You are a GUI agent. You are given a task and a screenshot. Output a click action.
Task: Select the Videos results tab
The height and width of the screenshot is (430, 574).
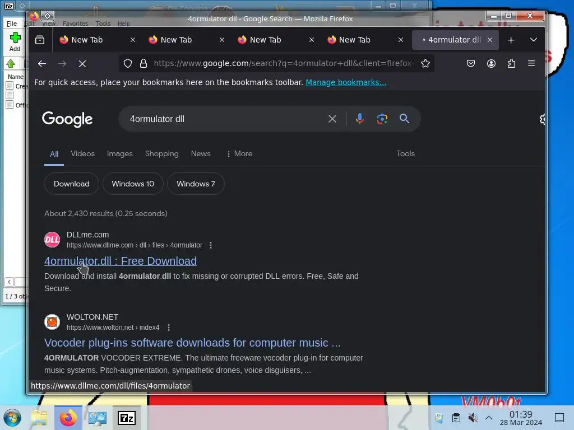tap(83, 153)
